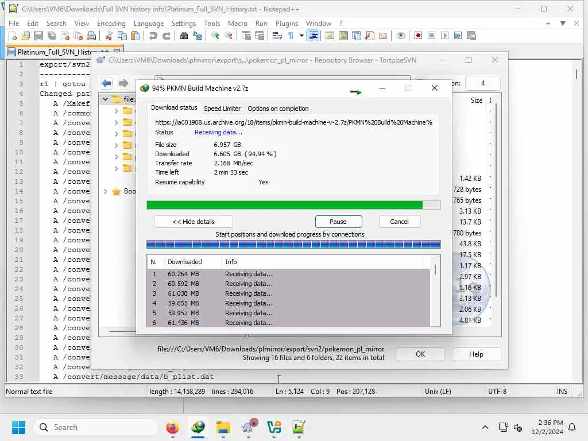Show hidden system tray icons chevron
This screenshot has width=588, height=441.
(x=485, y=427)
